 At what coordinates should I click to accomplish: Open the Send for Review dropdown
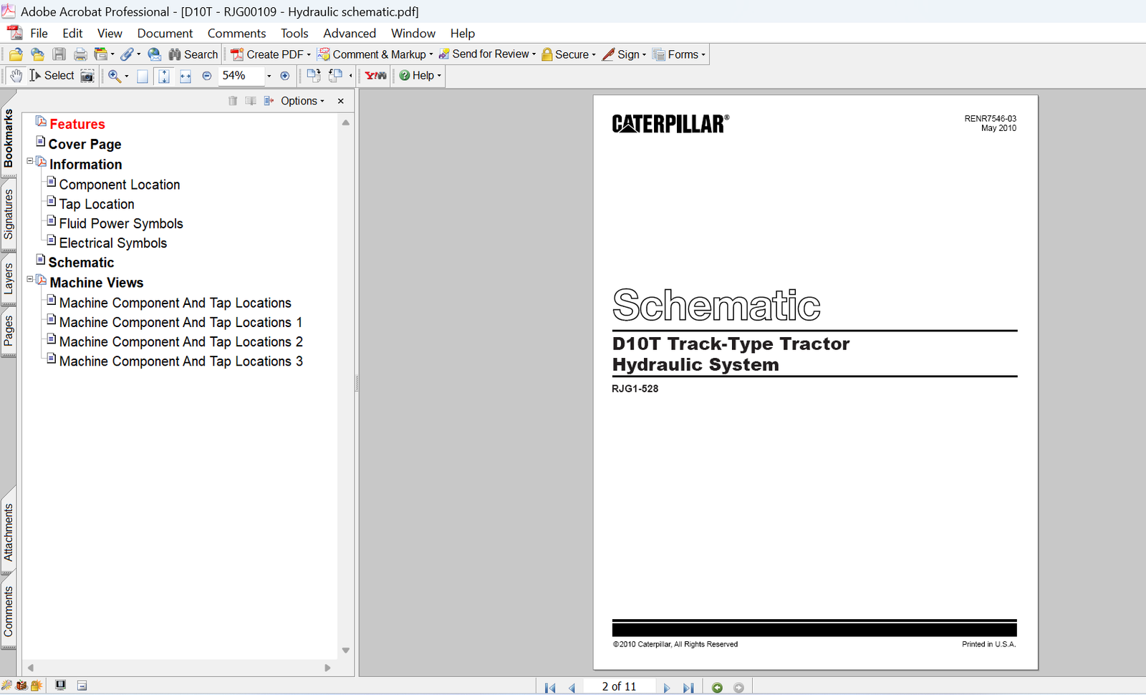487,54
